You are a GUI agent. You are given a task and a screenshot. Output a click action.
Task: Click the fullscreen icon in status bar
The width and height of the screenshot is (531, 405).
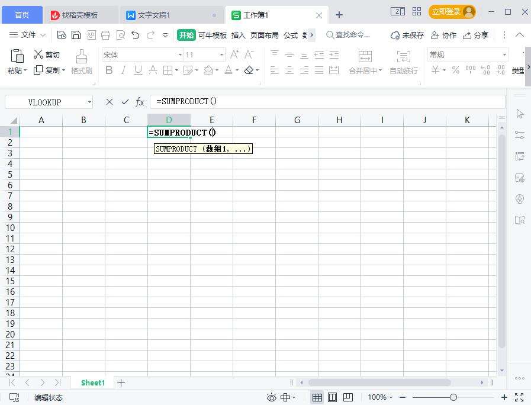click(x=519, y=397)
